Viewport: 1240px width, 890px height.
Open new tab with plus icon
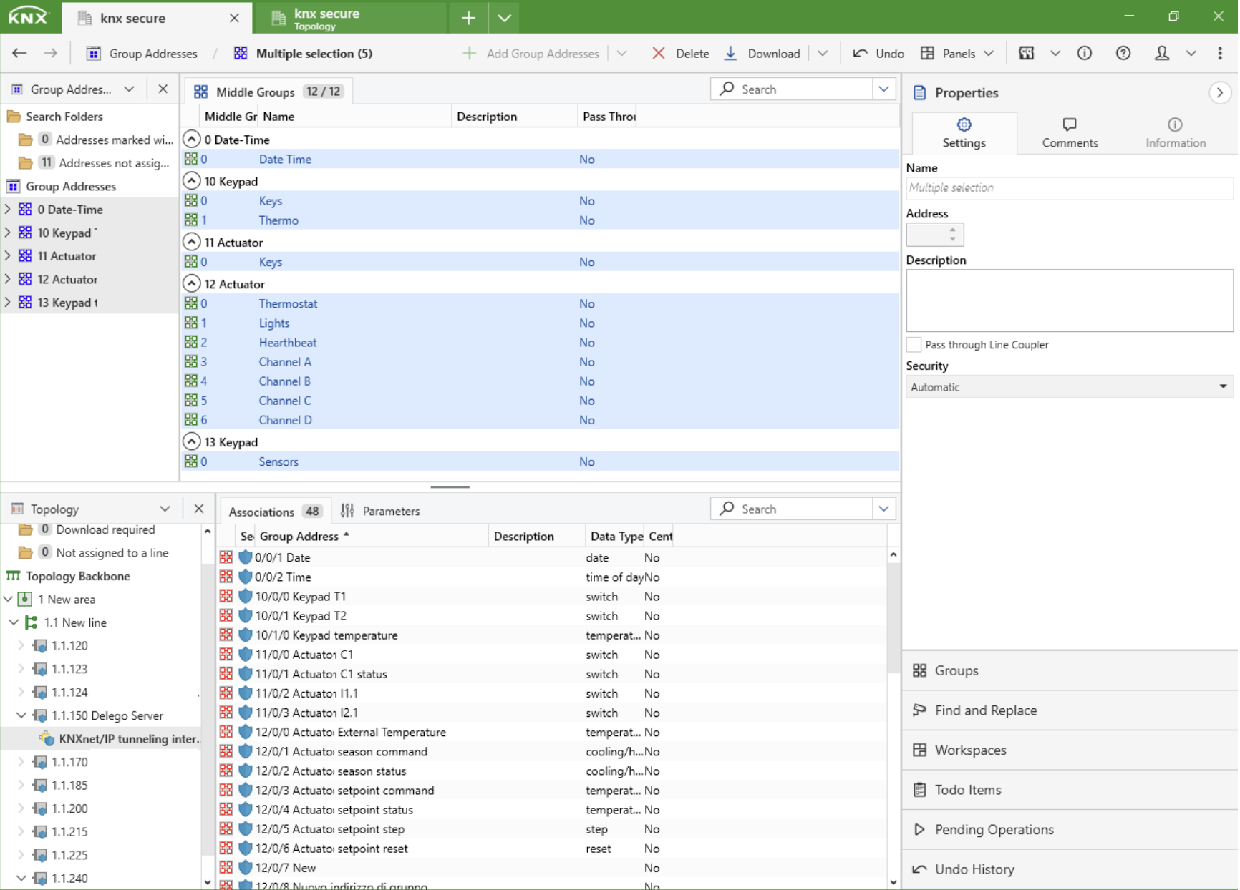point(468,18)
